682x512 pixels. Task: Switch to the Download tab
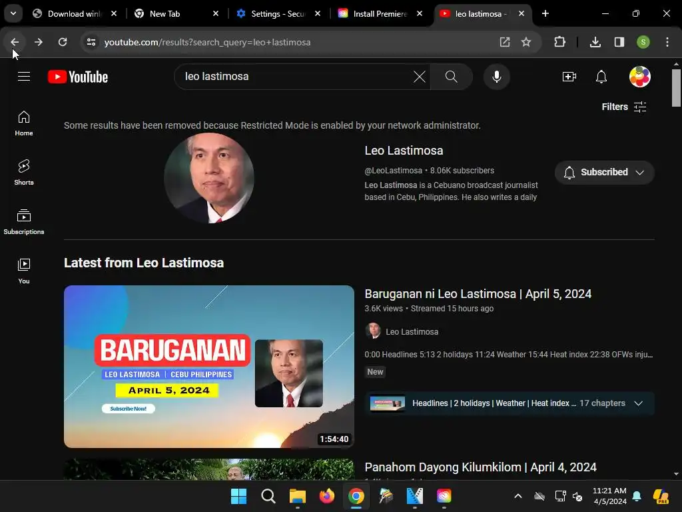coord(75,13)
